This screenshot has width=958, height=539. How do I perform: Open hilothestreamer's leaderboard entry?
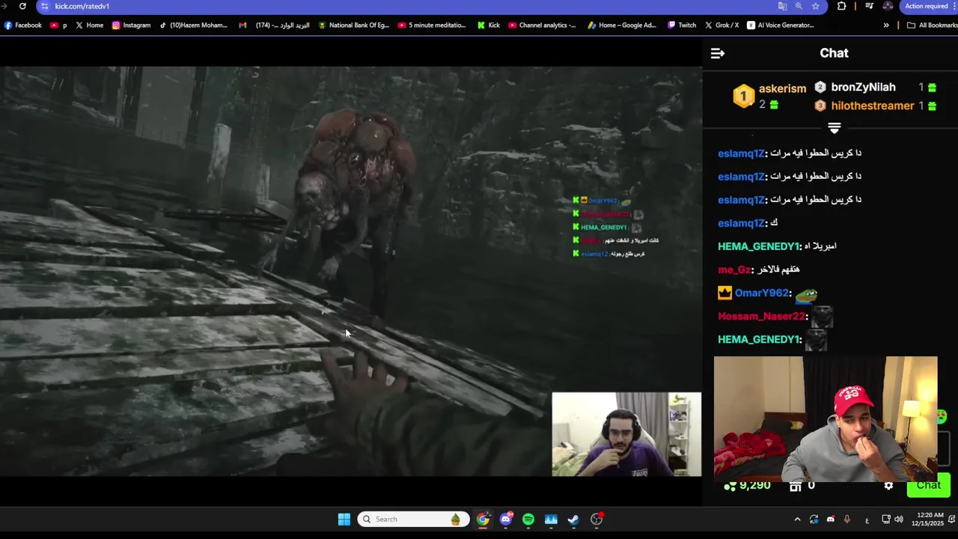click(x=872, y=106)
